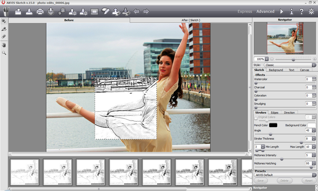
Task: Open help with the question mark icon
Action: click(302, 11)
